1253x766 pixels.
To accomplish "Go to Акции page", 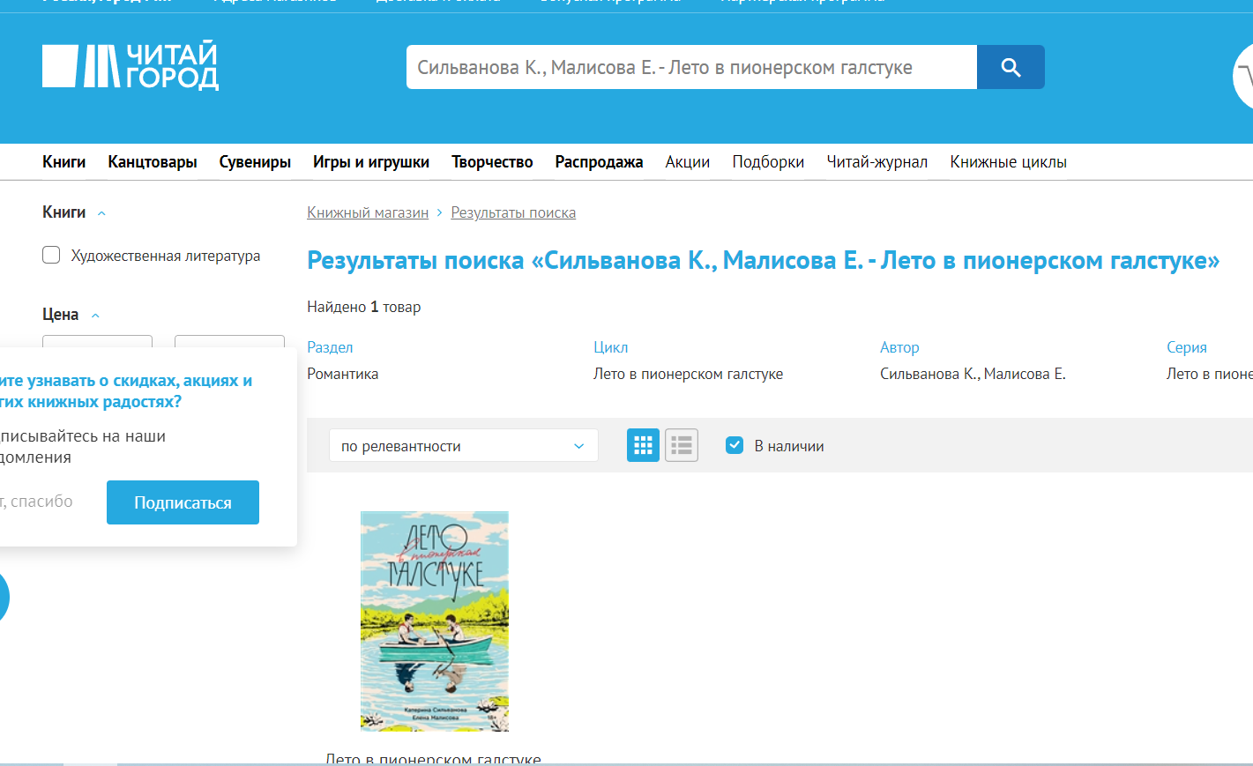I will 688,162.
